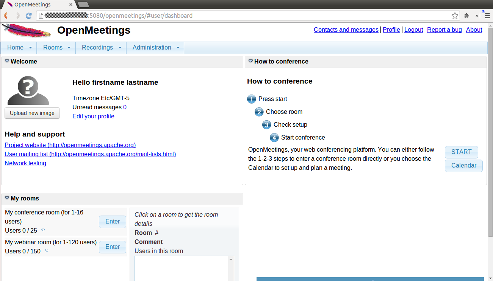
Task: Click Edit your profile
Action: click(x=93, y=116)
